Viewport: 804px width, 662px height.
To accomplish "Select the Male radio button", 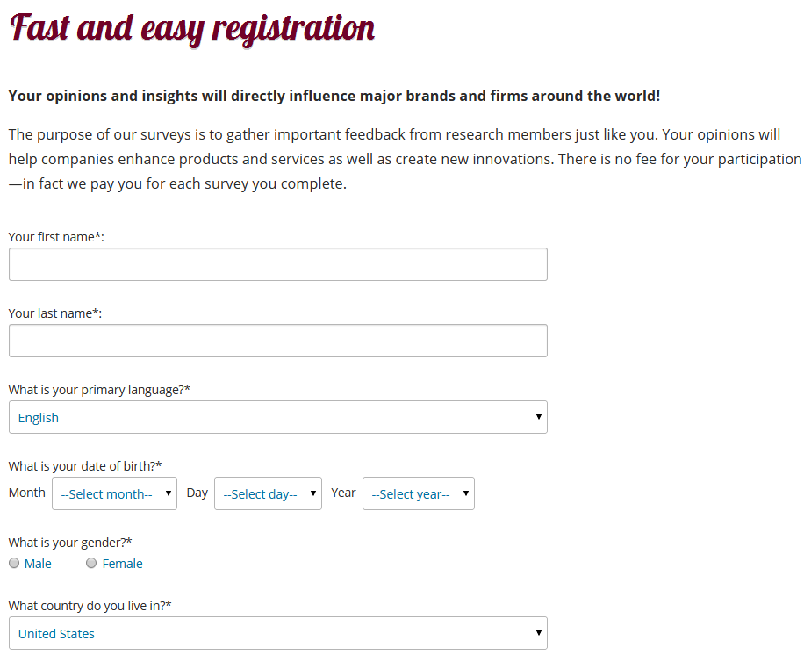I will tap(14, 564).
